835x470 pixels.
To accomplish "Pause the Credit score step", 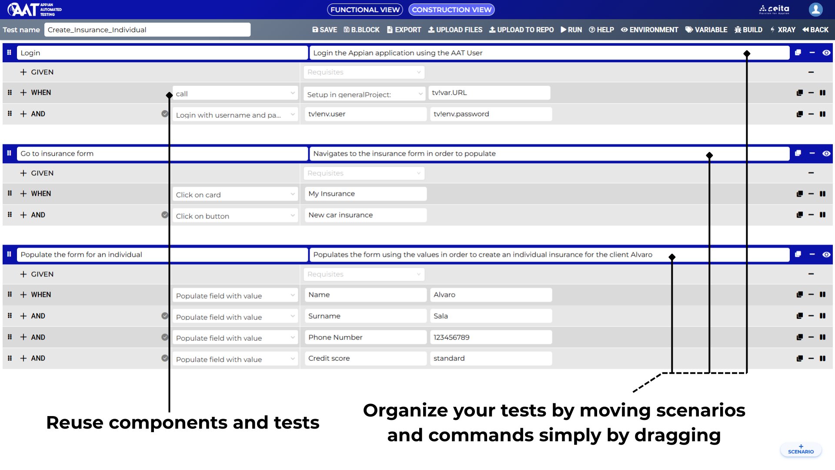I will [x=822, y=359].
